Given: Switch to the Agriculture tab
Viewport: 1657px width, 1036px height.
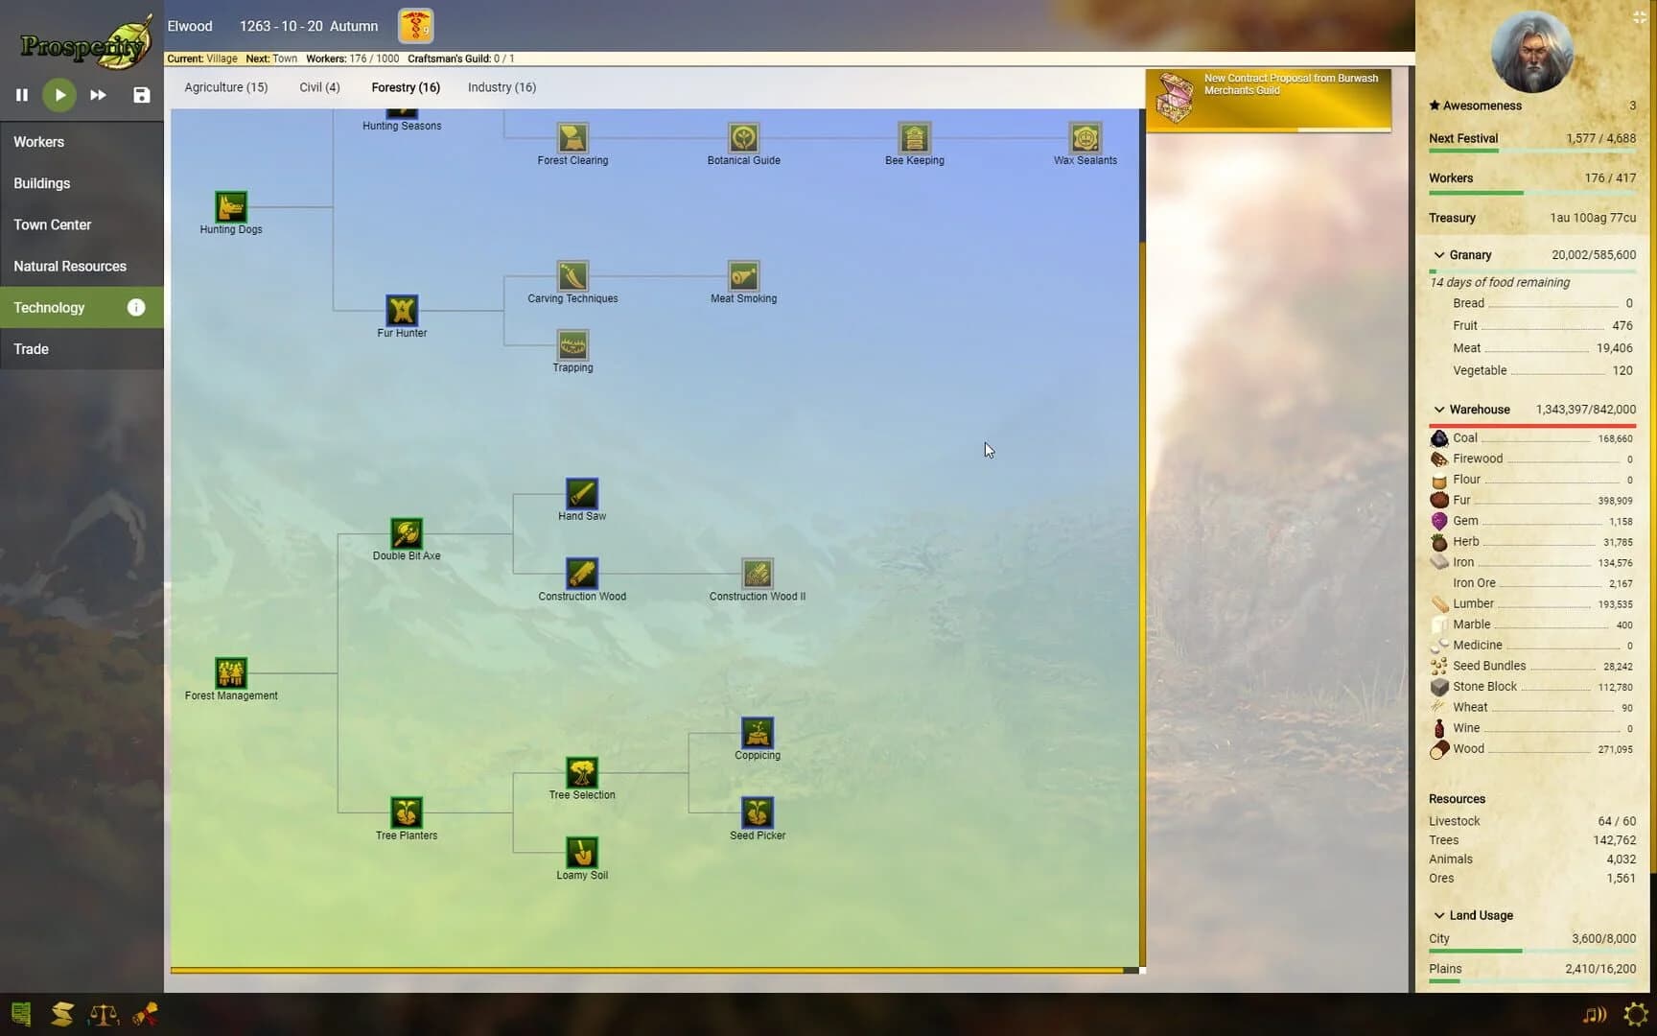Looking at the screenshot, I should 225,87.
